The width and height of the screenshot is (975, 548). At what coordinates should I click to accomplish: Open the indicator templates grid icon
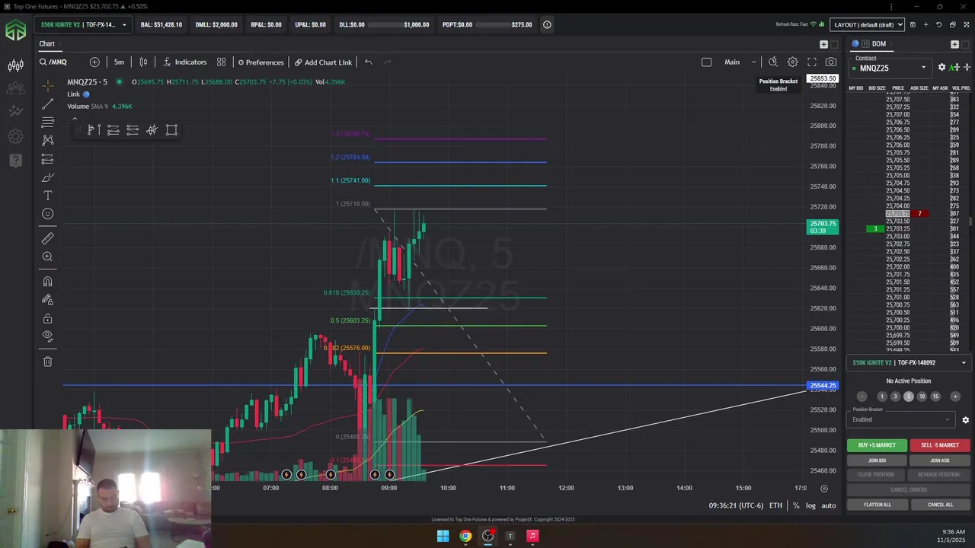pyautogui.click(x=221, y=62)
